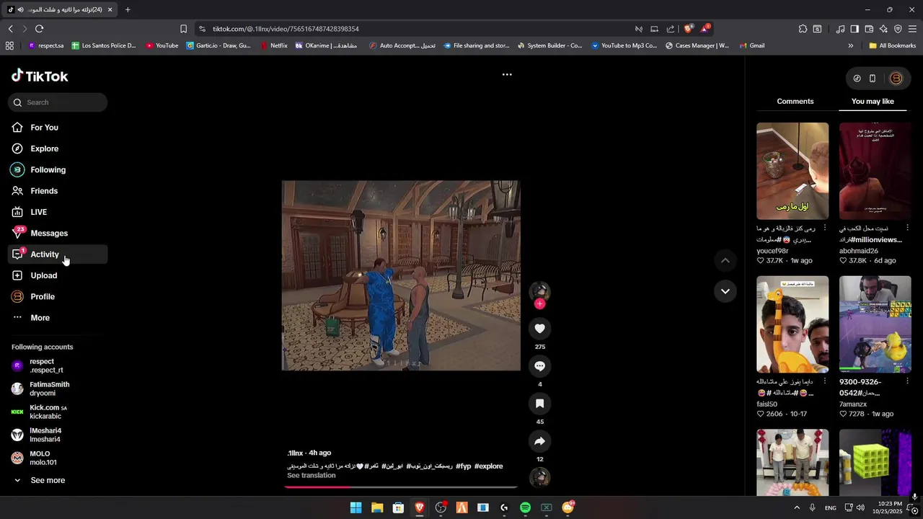
Task: Open abohmaid26 suggested video thumbnail
Action: pos(875,171)
